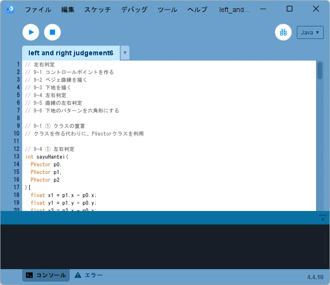The image size is (330, 285).
Task: Click the line '// 9-6 下地のパターンを六角形にする'
Action: coord(72,111)
